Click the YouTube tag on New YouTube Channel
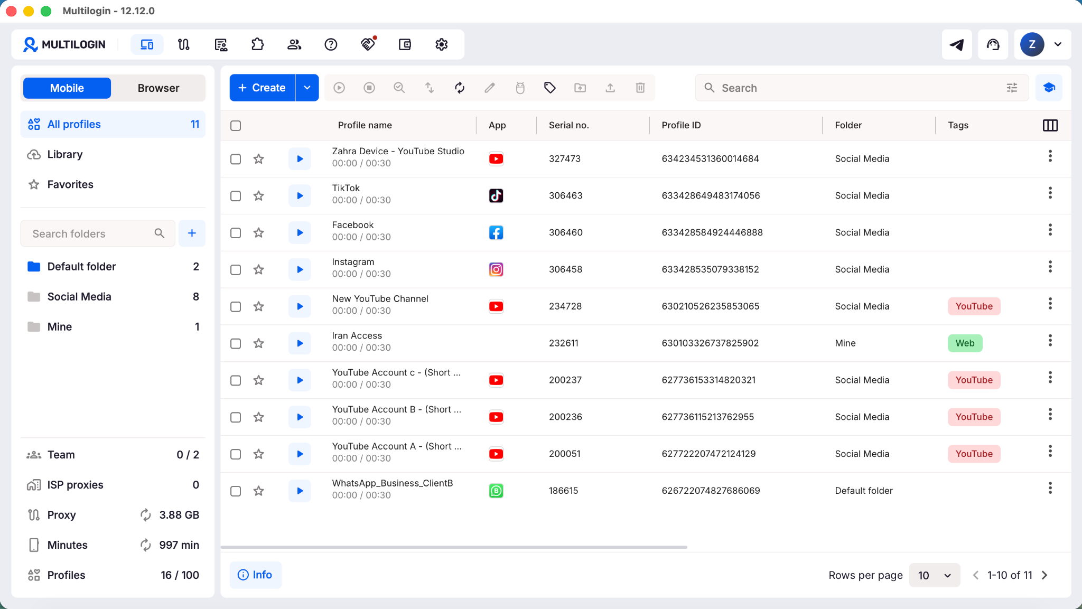Viewport: 1082px width, 609px height. coord(974,306)
